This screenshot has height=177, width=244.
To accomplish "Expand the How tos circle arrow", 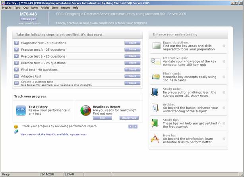I will point(224,139).
